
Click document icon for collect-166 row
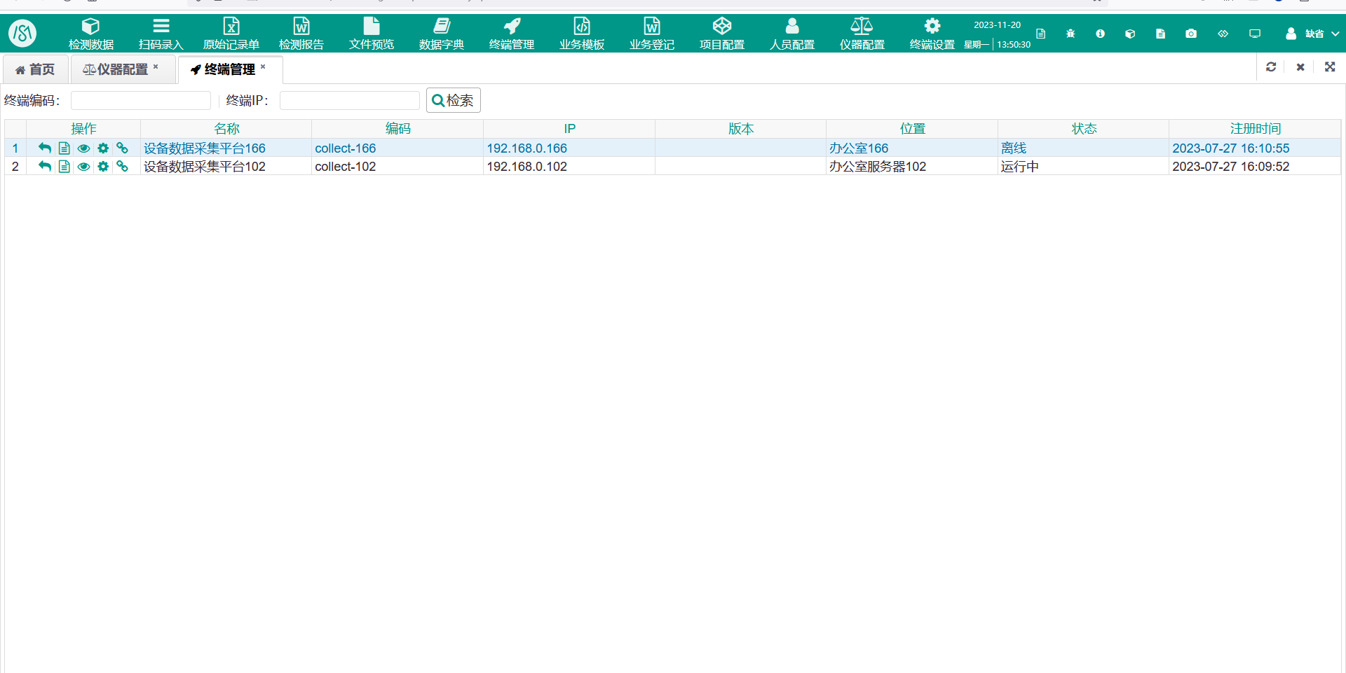tap(64, 148)
